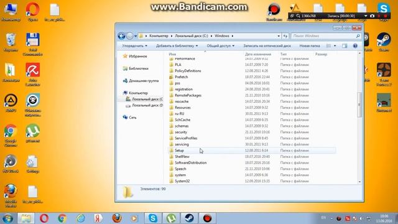
Task: Select the servicing folder
Action: pyautogui.click(x=182, y=144)
